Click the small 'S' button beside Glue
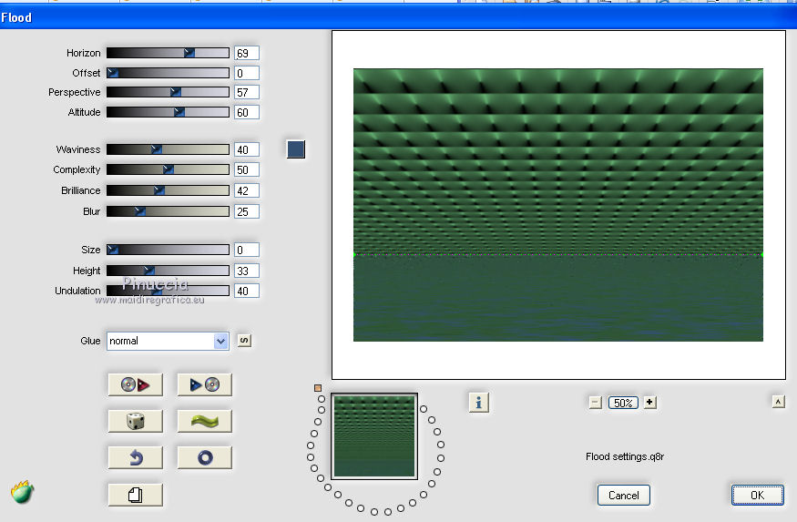The image size is (797, 522). pyautogui.click(x=244, y=341)
